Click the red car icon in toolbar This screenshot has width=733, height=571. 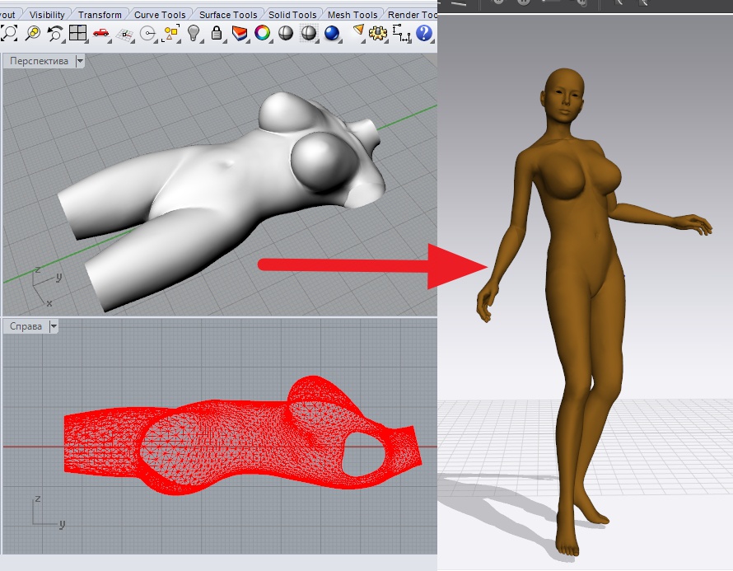101,33
